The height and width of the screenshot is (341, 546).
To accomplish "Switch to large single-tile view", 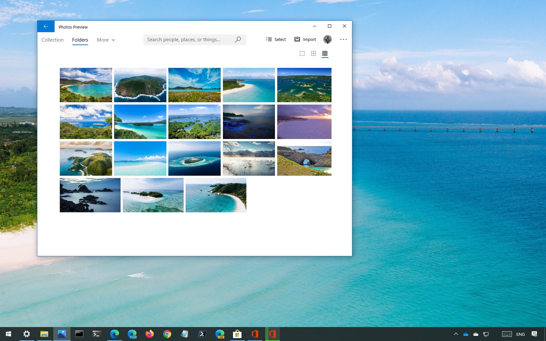I will (x=302, y=53).
